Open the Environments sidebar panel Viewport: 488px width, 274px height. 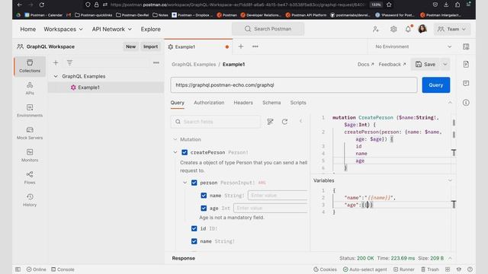[30, 110]
